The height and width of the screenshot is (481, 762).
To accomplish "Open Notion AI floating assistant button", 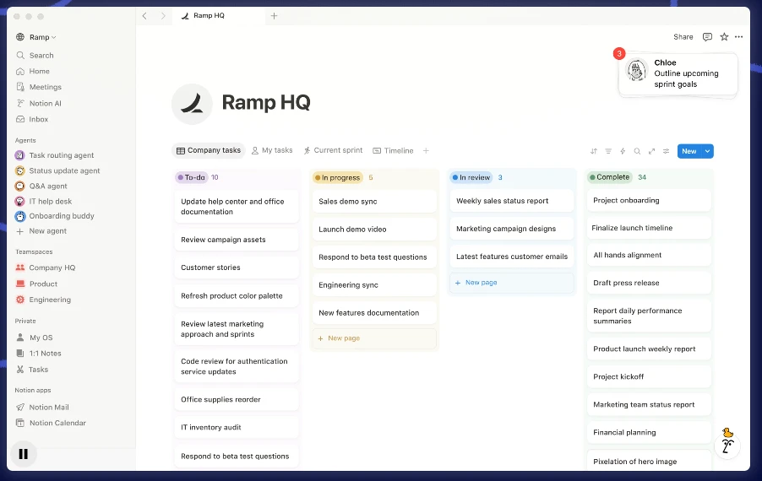I will tap(727, 445).
